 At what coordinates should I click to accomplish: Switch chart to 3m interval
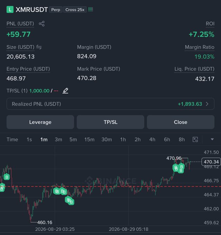coord(59,140)
